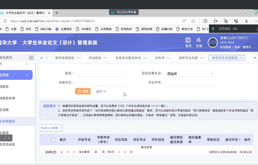Open the 导出Excel表格 dropdown

click(51, 128)
